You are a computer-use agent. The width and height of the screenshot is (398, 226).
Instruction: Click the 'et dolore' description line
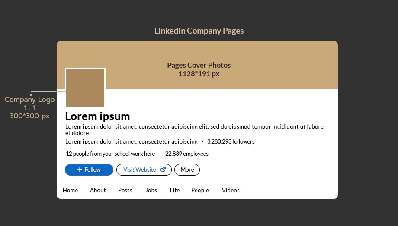pos(77,133)
